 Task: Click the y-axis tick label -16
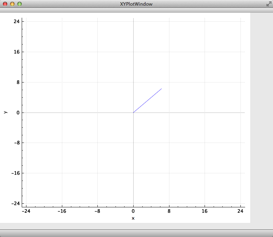(16, 173)
